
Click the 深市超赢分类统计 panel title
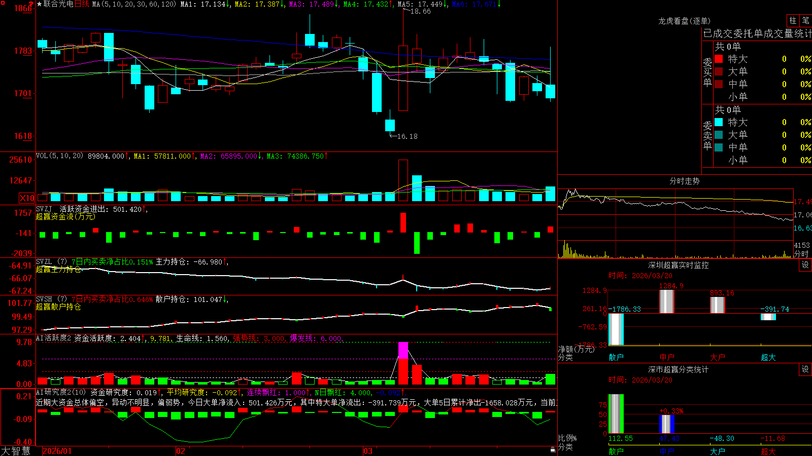click(678, 369)
